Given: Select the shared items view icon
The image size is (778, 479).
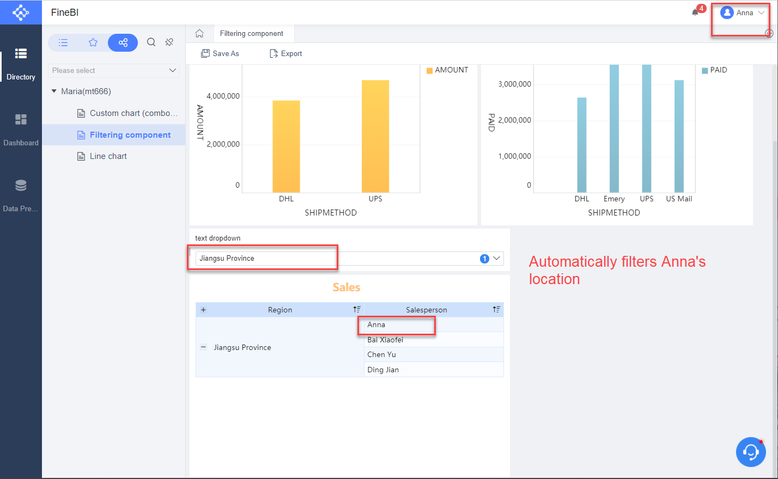Looking at the screenshot, I should point(123,42).
